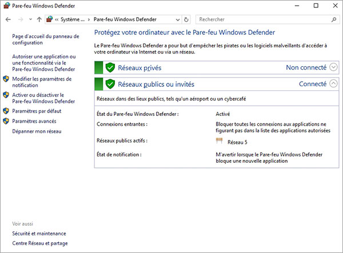
Task: Open Modifier les paramètres de notification
Action: (x=42, y=82)
